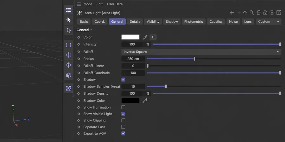The height and width of the screenshot is (142, 285).
Task: Pick light Color with the eyedropper
Action: [x=145, y=37]
